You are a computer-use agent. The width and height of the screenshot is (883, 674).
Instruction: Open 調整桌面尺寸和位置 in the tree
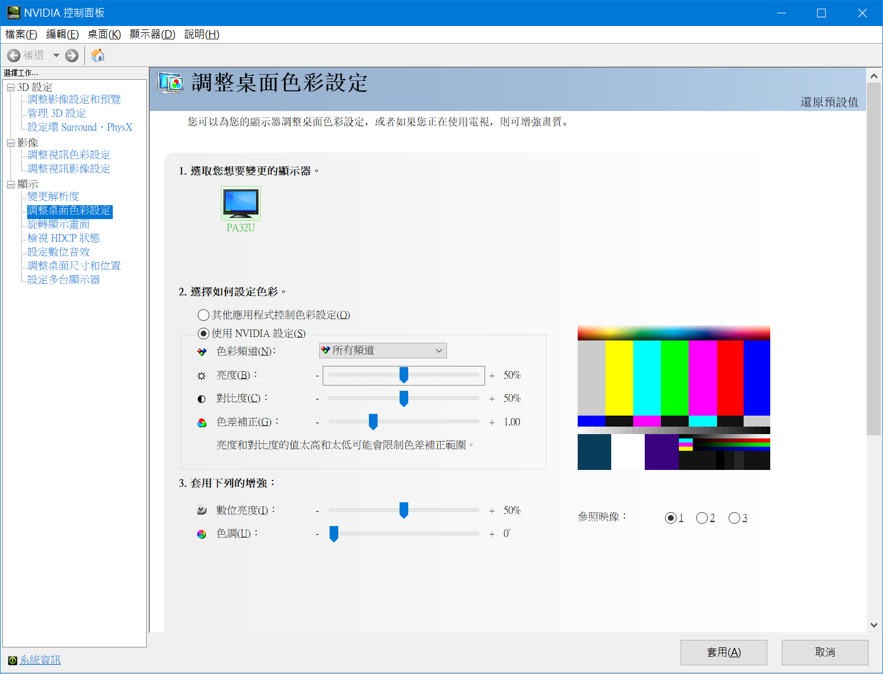(74, 266)
